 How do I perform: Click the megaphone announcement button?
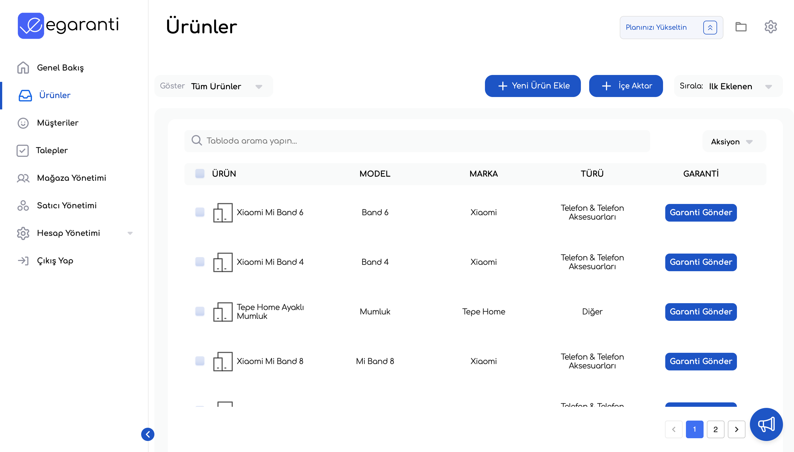coord(766,424)
